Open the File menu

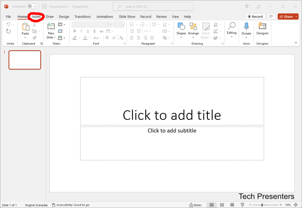[8, 16]
